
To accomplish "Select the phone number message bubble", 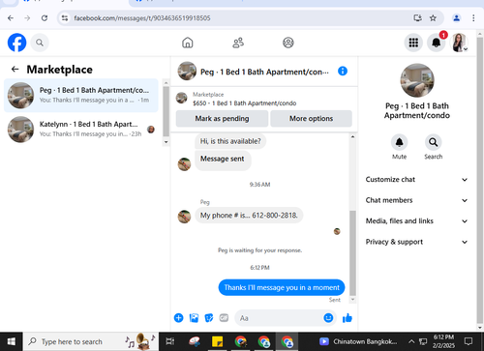I will tap(249, 216).
